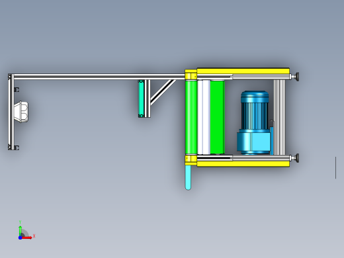
Task: Pick the vertical aluminum extrusion right of motor
Action: (279, 117)
